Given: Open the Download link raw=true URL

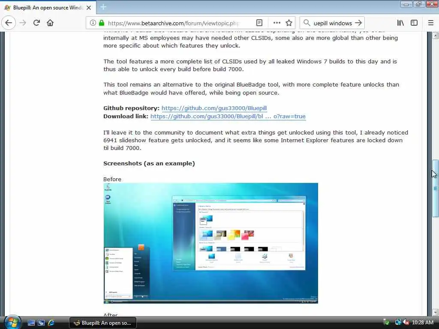Looking at the screenshot, I should [228, 117].
